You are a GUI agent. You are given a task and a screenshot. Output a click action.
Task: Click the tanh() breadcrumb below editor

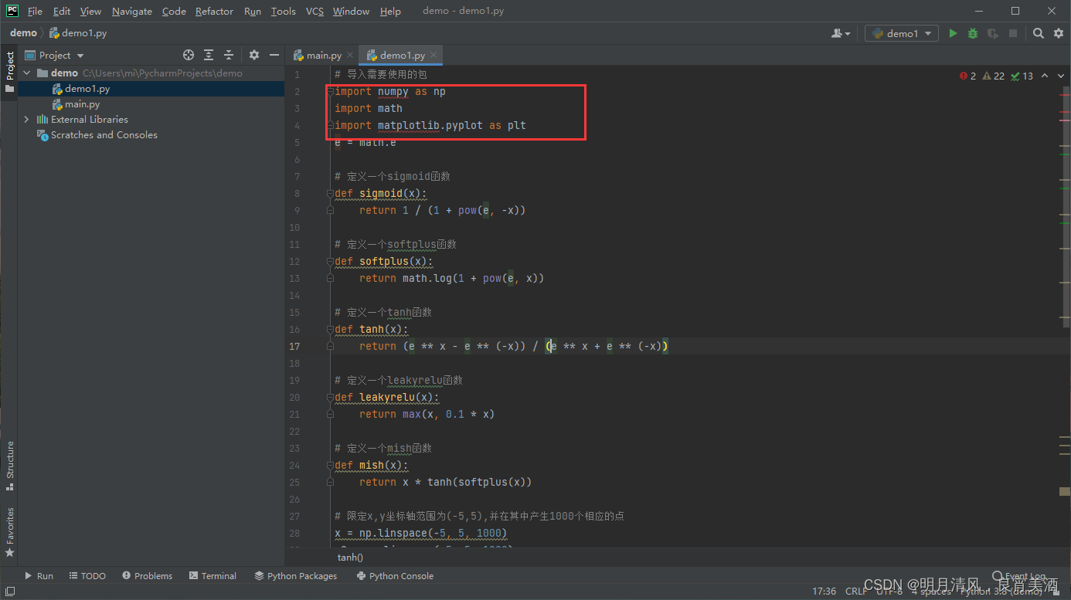(x=350, y=557)
